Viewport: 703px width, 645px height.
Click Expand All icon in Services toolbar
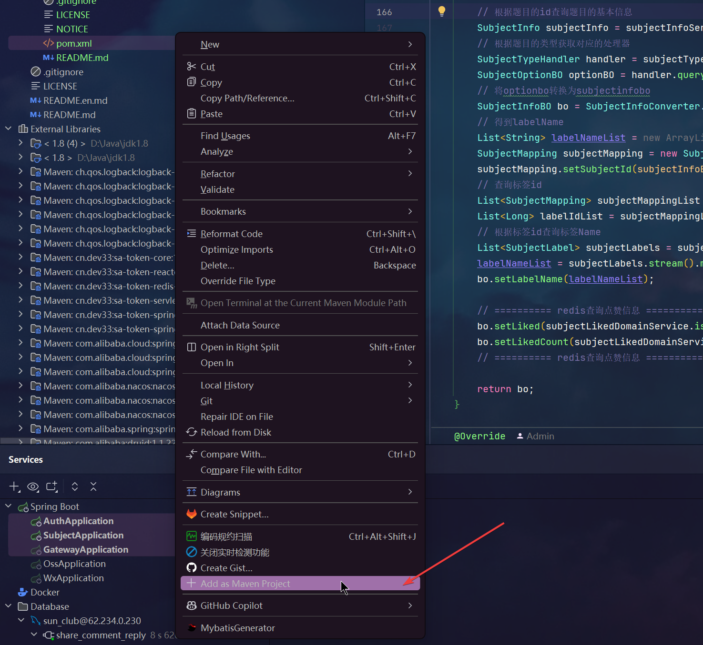pos(75,486)
